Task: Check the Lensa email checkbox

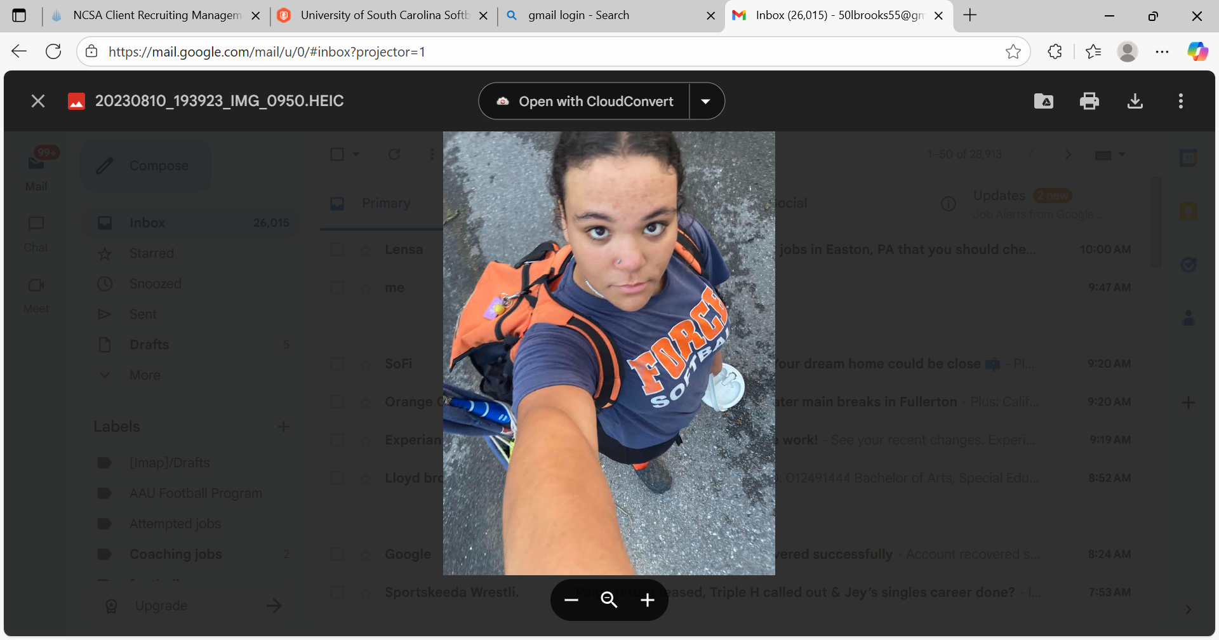Action: pos(337,250)
